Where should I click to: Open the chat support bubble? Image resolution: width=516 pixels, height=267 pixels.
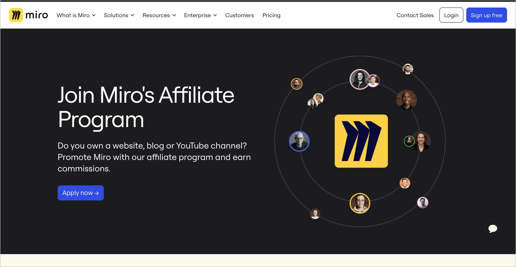tap(493, 229)
